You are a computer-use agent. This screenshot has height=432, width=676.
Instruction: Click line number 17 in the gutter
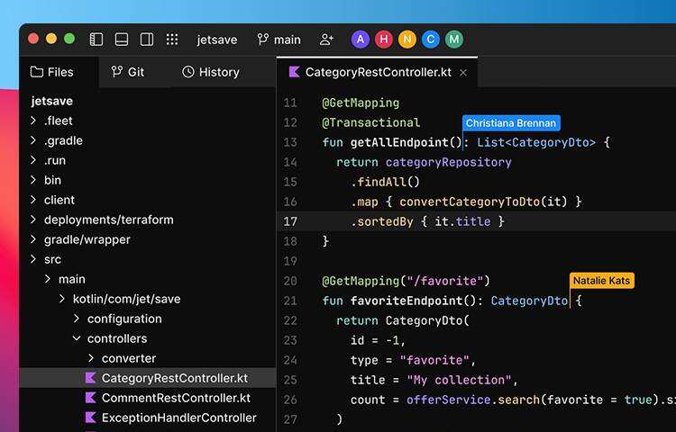pyautogui.click(x=289, y=221)
